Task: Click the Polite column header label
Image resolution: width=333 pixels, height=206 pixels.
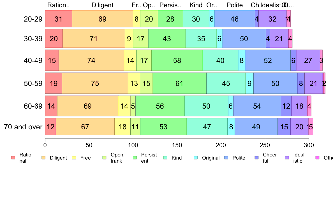Action: pyautogui.click(x=234, y=5)
